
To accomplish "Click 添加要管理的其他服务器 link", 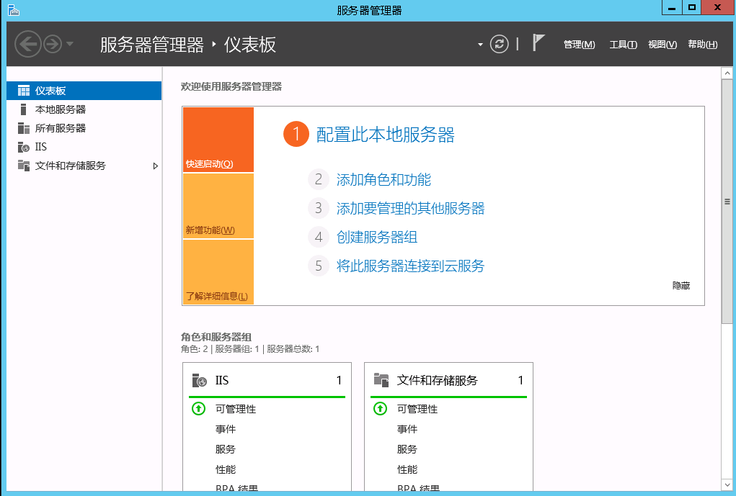I will tap(410, 208).
